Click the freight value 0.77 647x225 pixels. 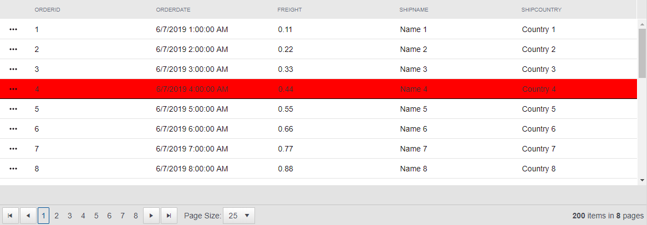click(x=286, y=149)
